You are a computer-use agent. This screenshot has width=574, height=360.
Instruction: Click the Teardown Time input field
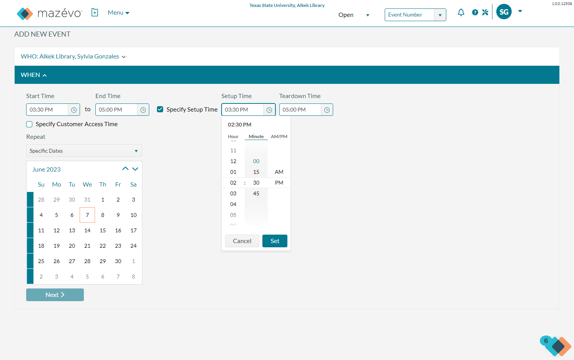pyautogui.click(x=300, y=110)
